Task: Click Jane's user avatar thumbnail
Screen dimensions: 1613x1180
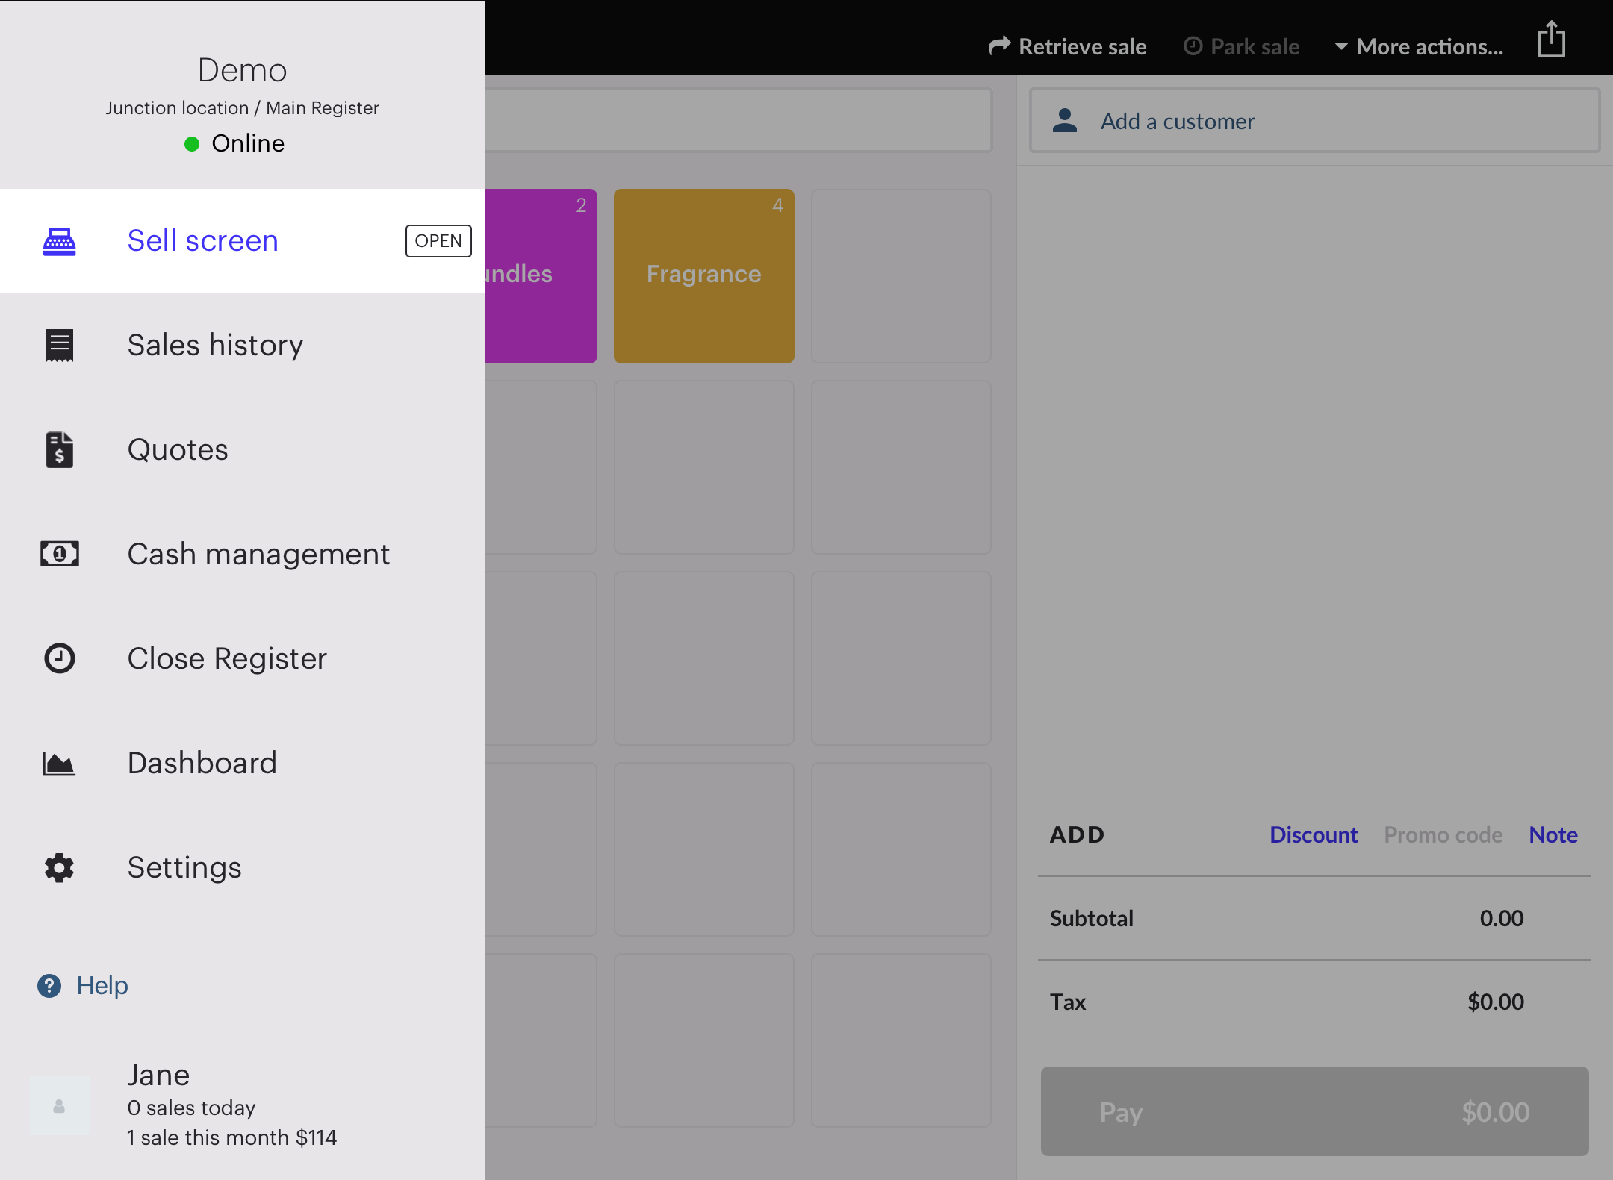Action: pyautogui.click(x=59, y=1106)
